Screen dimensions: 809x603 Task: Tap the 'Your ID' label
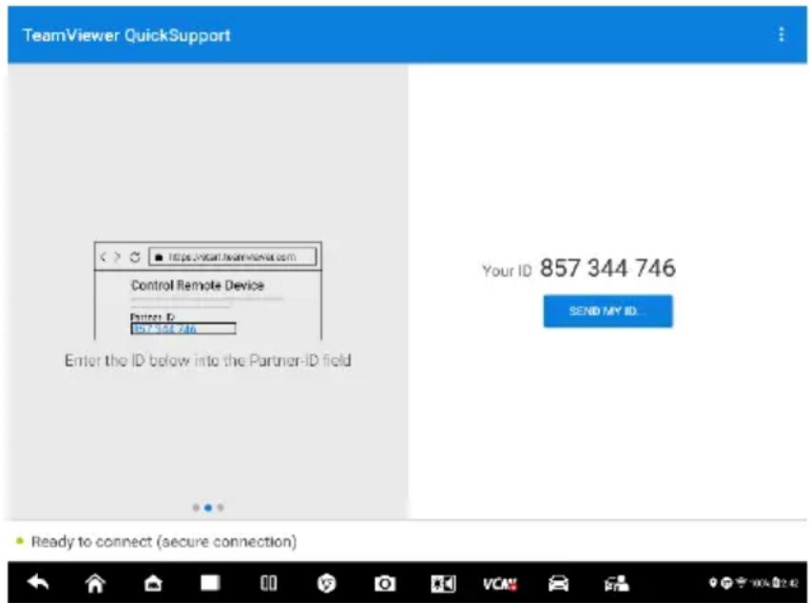506,271
